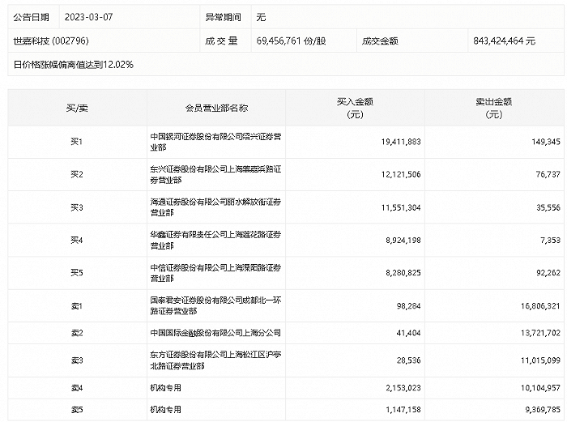
Task: Select the 买5 row label
Action: (x=77, y=273)
